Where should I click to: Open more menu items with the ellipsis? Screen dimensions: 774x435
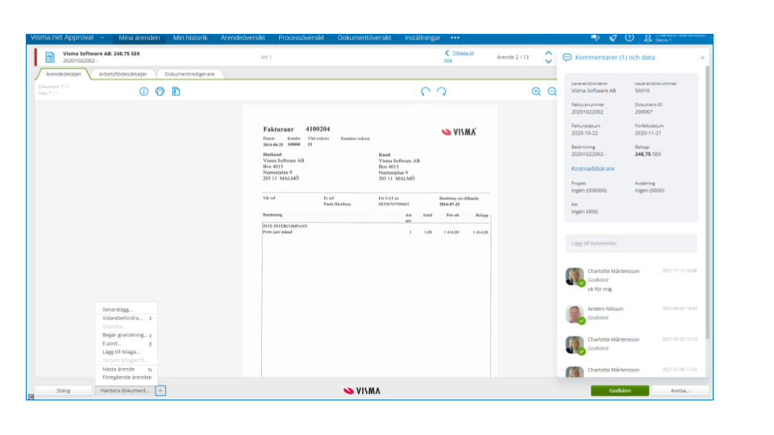pos(455,38)
